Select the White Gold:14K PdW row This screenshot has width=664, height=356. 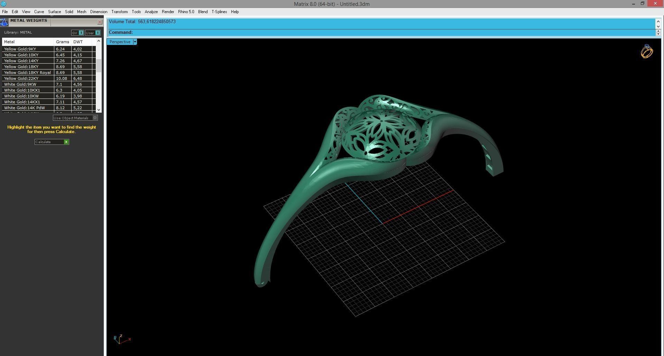pyautogui.click(x=49, y=108)
